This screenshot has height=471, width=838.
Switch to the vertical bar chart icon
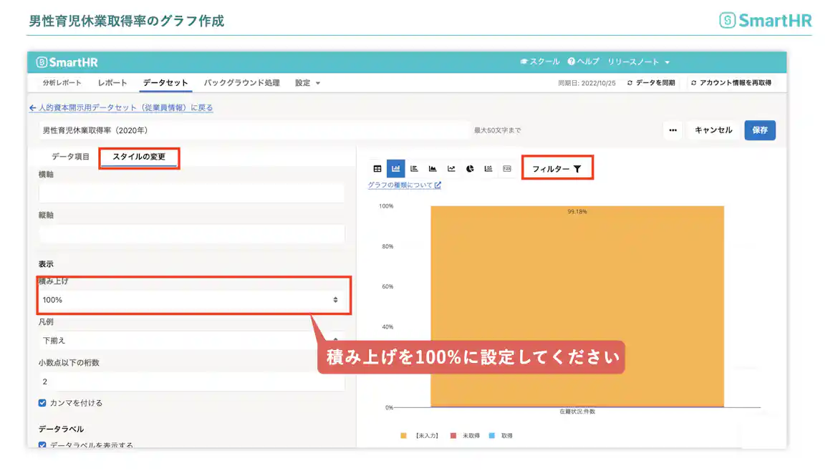coord(395,168)
